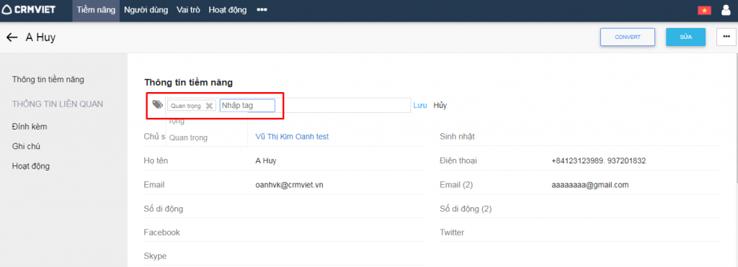Open the user profile icon
738x267 pixels.
[726, 10]
